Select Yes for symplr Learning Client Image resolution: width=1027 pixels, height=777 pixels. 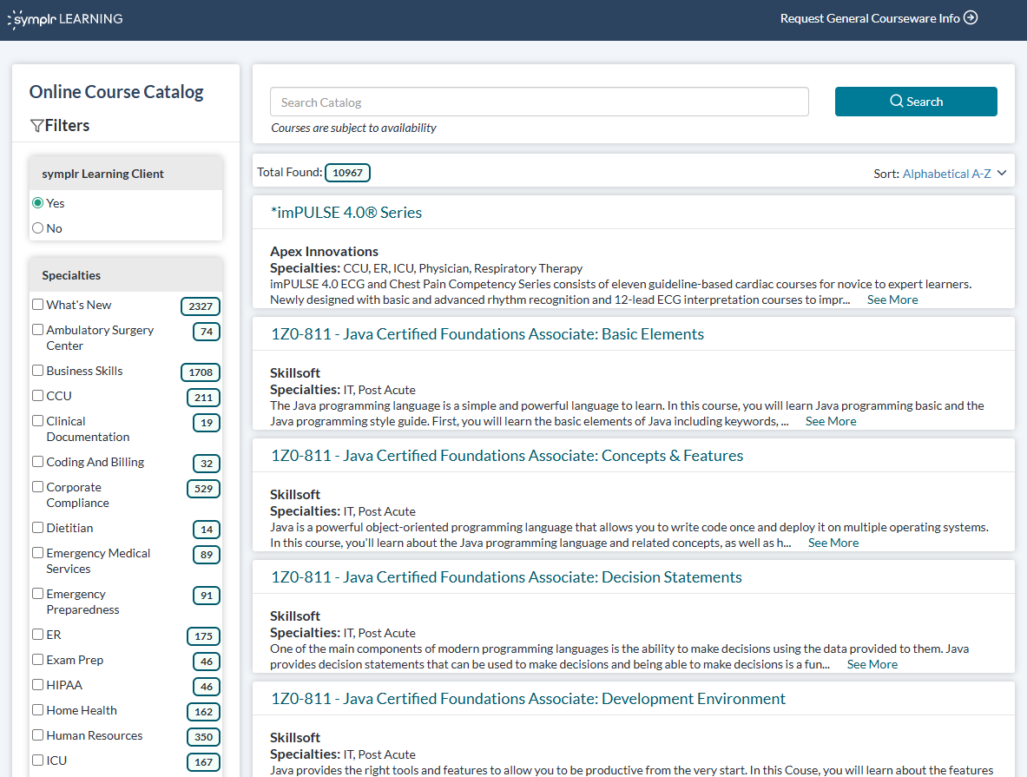[x=38, y=203]
